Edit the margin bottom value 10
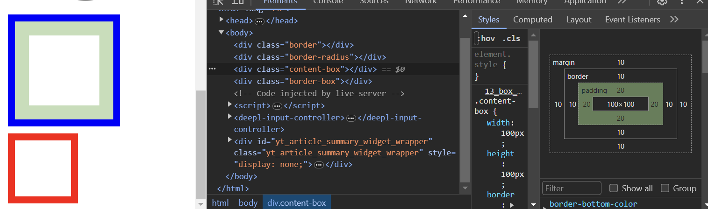The image size is (708, 209). [621, 146]
